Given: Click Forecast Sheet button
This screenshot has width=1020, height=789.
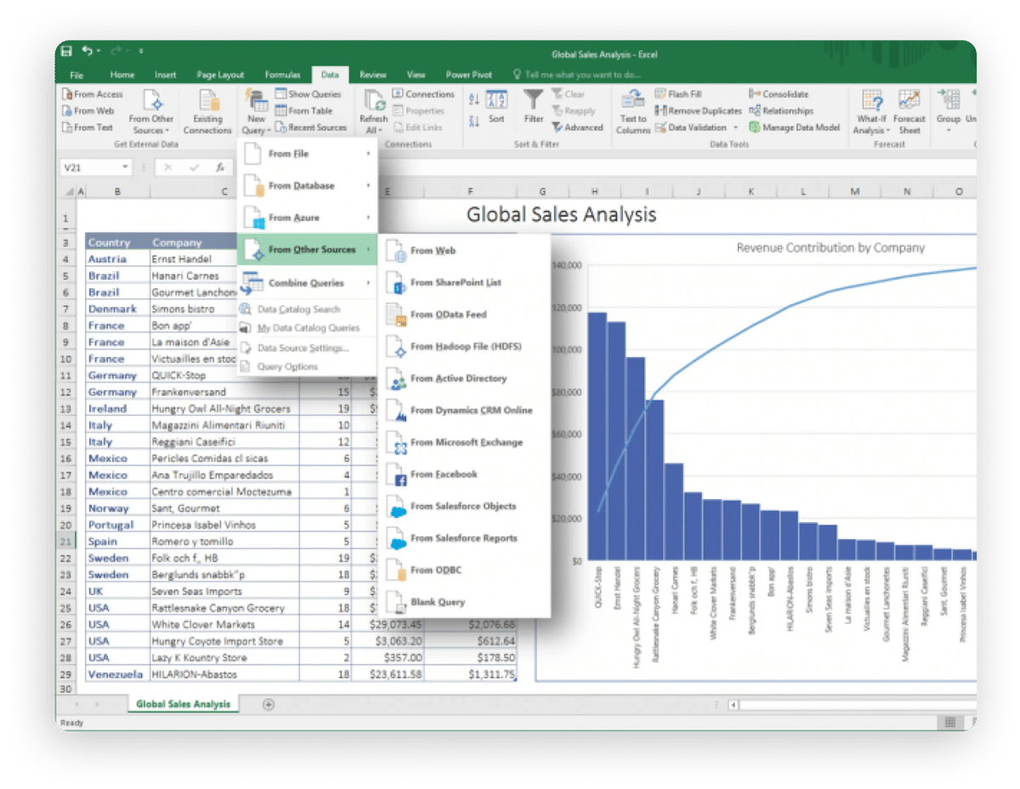Looking at the screenshot, I should 909,111.
